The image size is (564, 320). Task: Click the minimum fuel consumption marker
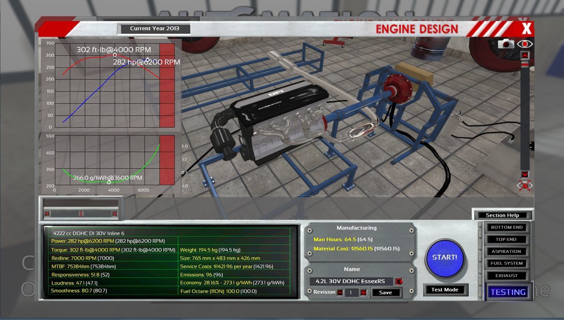pos(109,182)
